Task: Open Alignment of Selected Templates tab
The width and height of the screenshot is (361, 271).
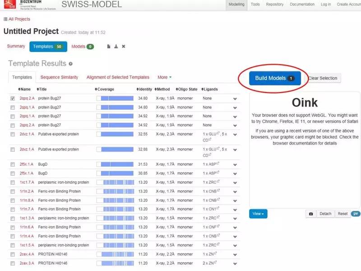Action: pos(118,77)
